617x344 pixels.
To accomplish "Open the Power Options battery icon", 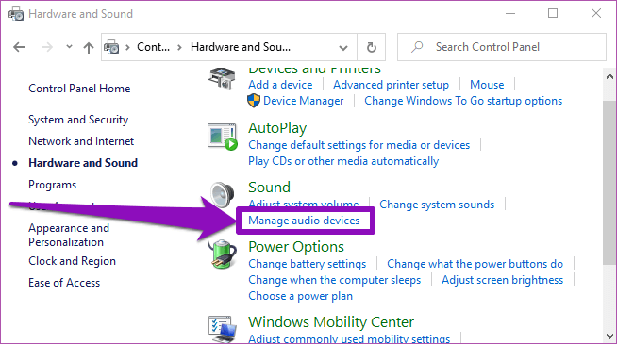I will coord(223,254).
